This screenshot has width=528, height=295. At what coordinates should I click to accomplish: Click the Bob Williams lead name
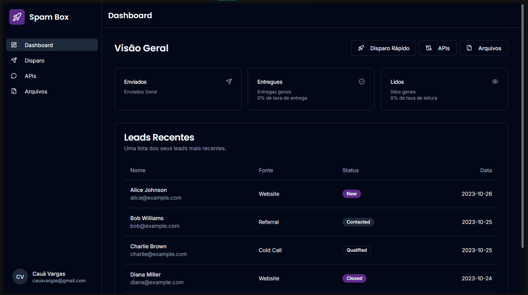click(147, 218)
